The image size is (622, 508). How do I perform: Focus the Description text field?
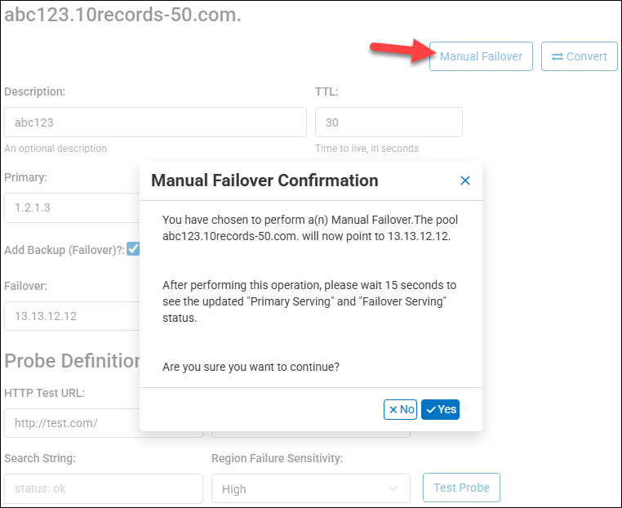click(155, 123)
